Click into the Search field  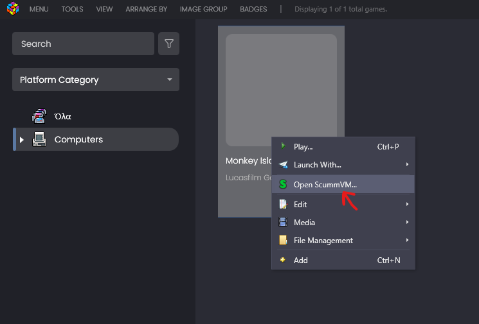pos(83,44)
